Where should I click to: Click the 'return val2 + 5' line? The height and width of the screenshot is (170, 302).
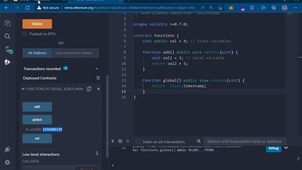169,64
